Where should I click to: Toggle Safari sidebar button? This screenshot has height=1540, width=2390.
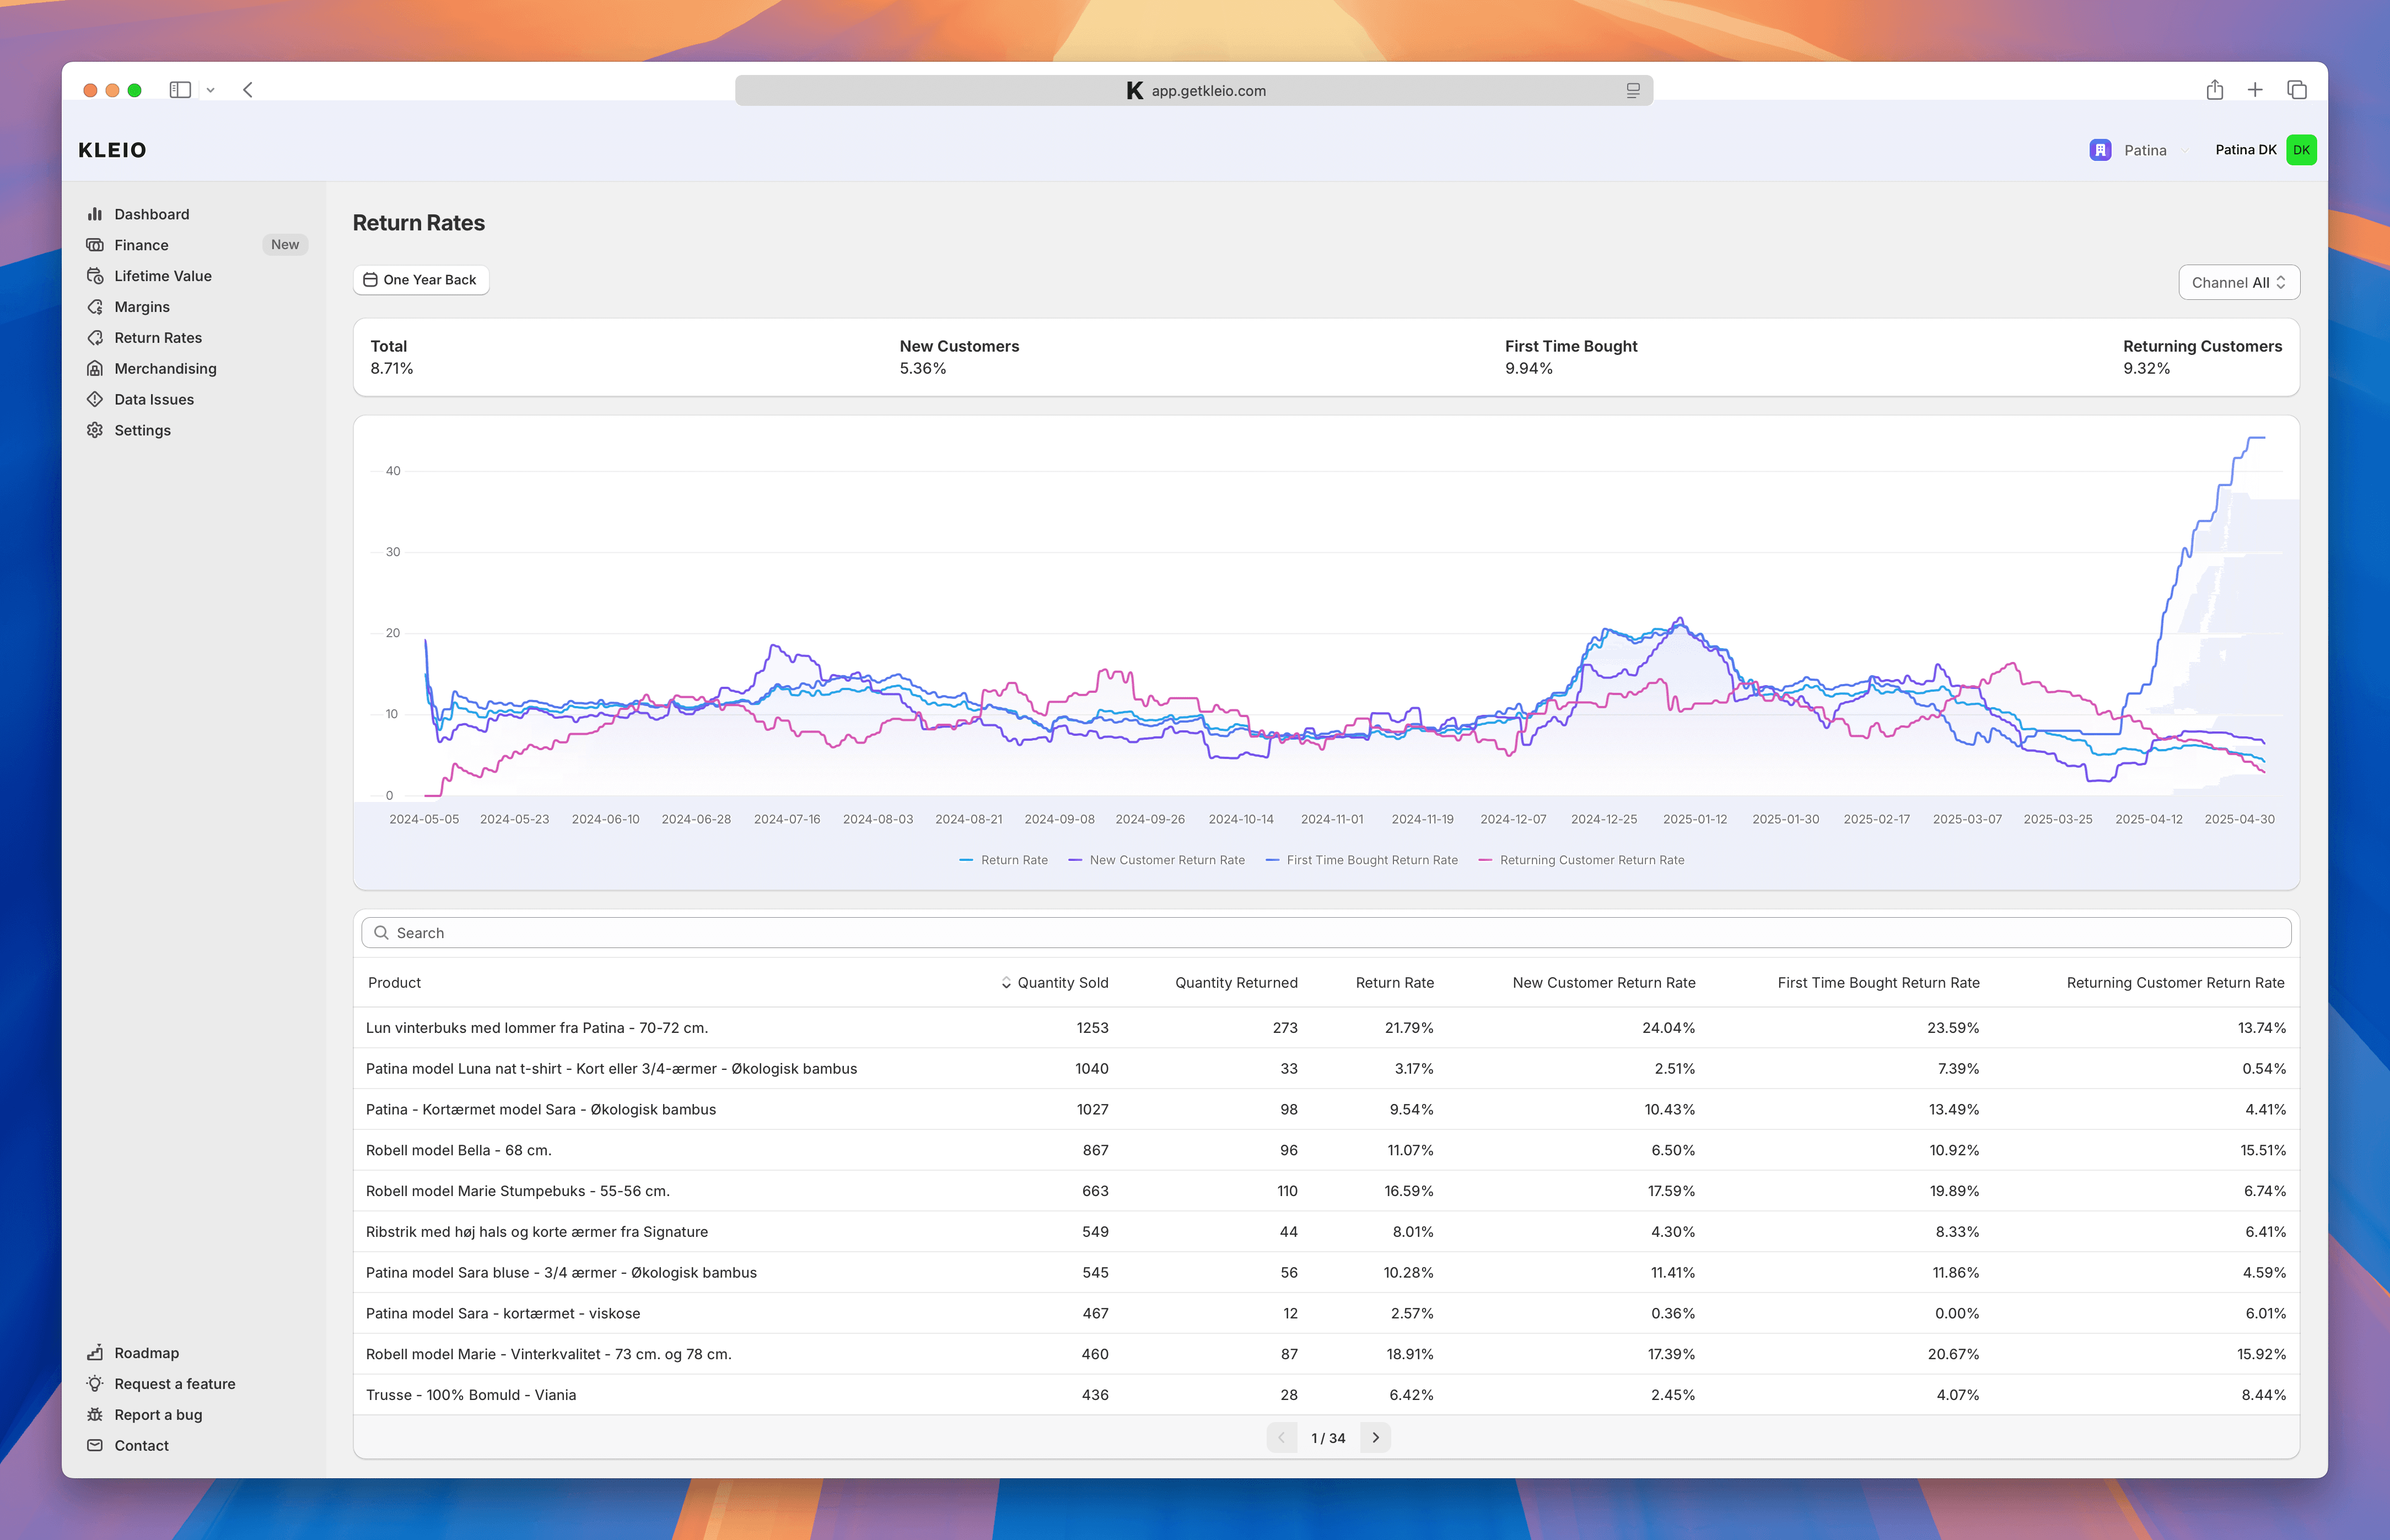coord(180,90)
